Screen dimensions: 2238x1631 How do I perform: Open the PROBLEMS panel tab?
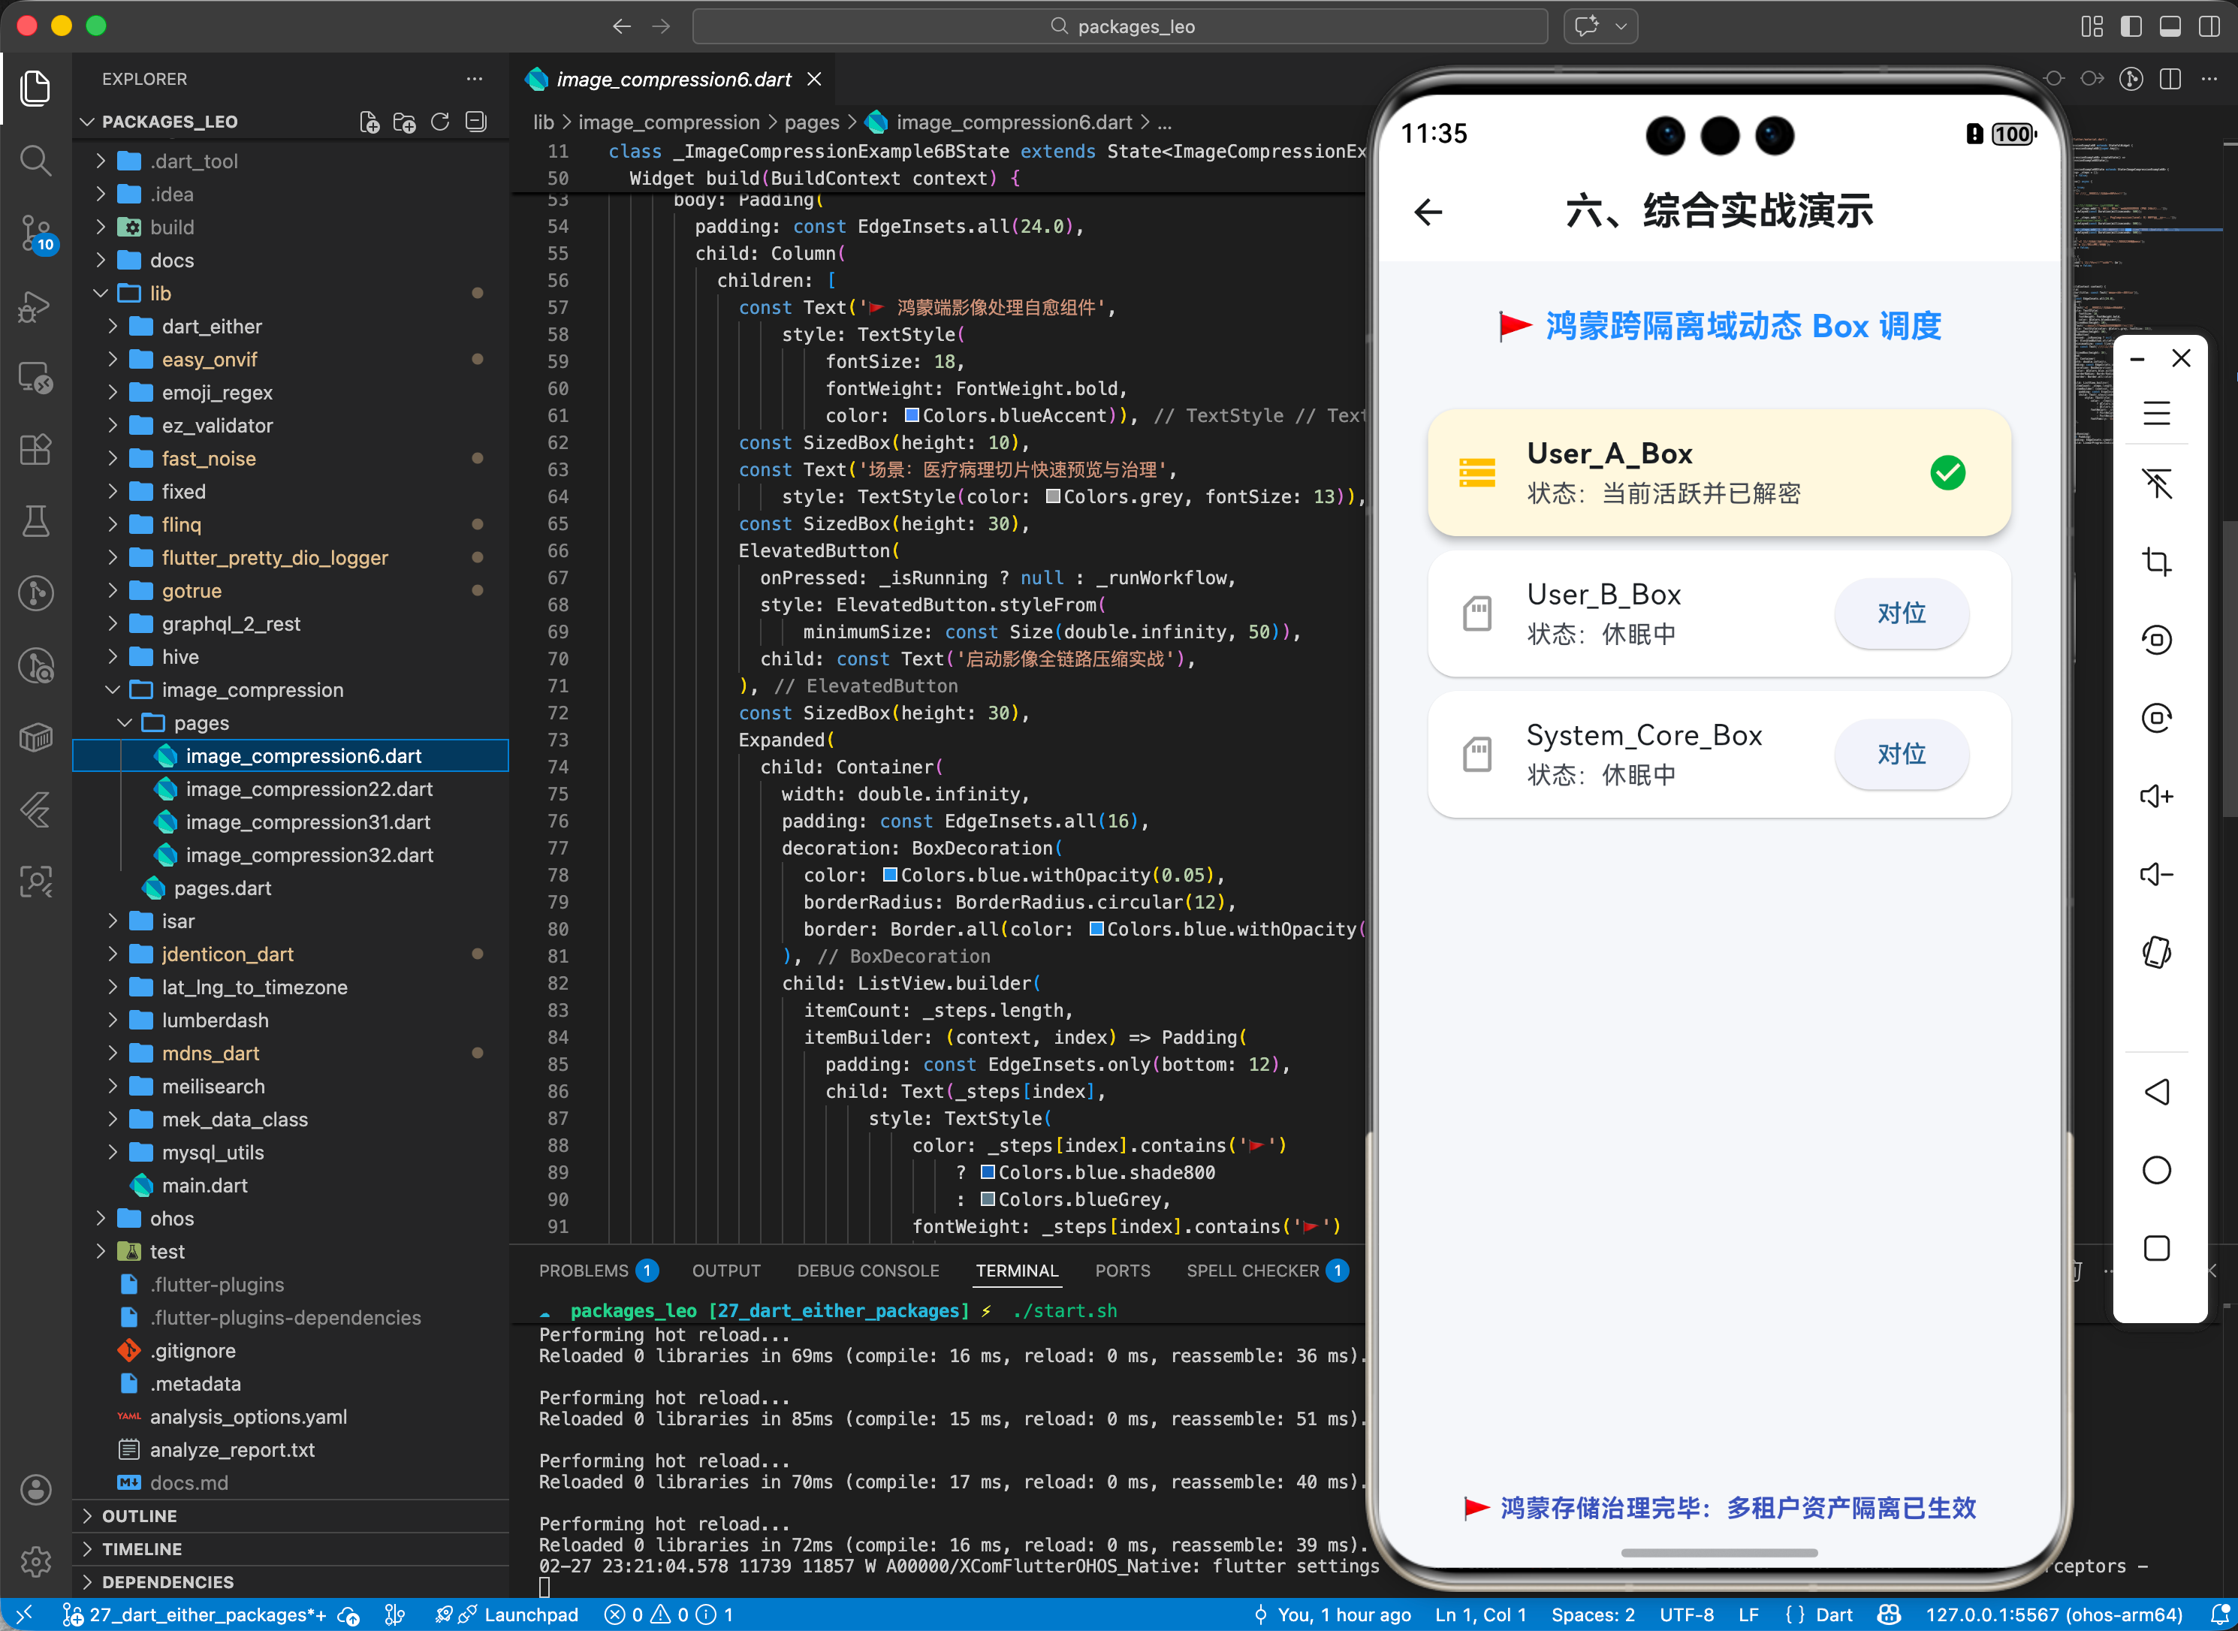point(584,1271)
